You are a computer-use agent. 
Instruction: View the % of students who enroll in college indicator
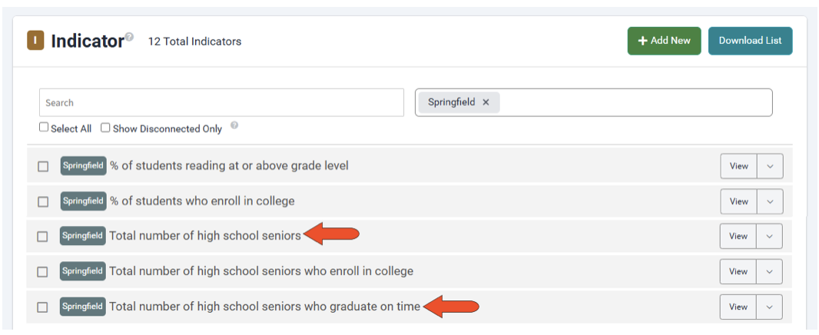click(x=738, y=201)
